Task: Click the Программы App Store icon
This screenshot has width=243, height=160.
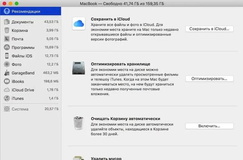Action: tap(7, 47)
